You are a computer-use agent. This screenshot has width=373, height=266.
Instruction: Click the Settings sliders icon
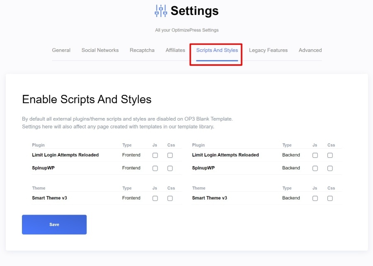(161, 11)
